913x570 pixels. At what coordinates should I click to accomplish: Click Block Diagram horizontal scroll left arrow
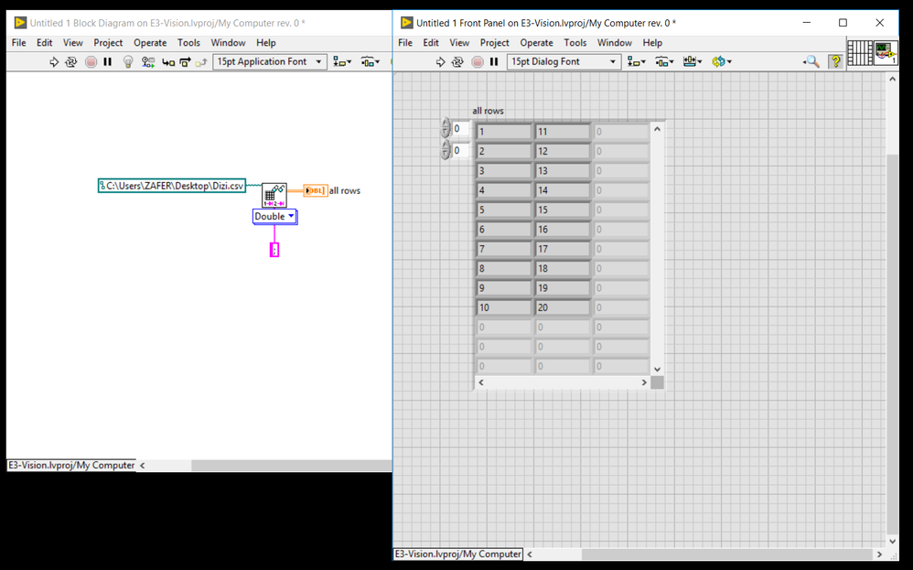pyautogui.click(x=142, y=466)
